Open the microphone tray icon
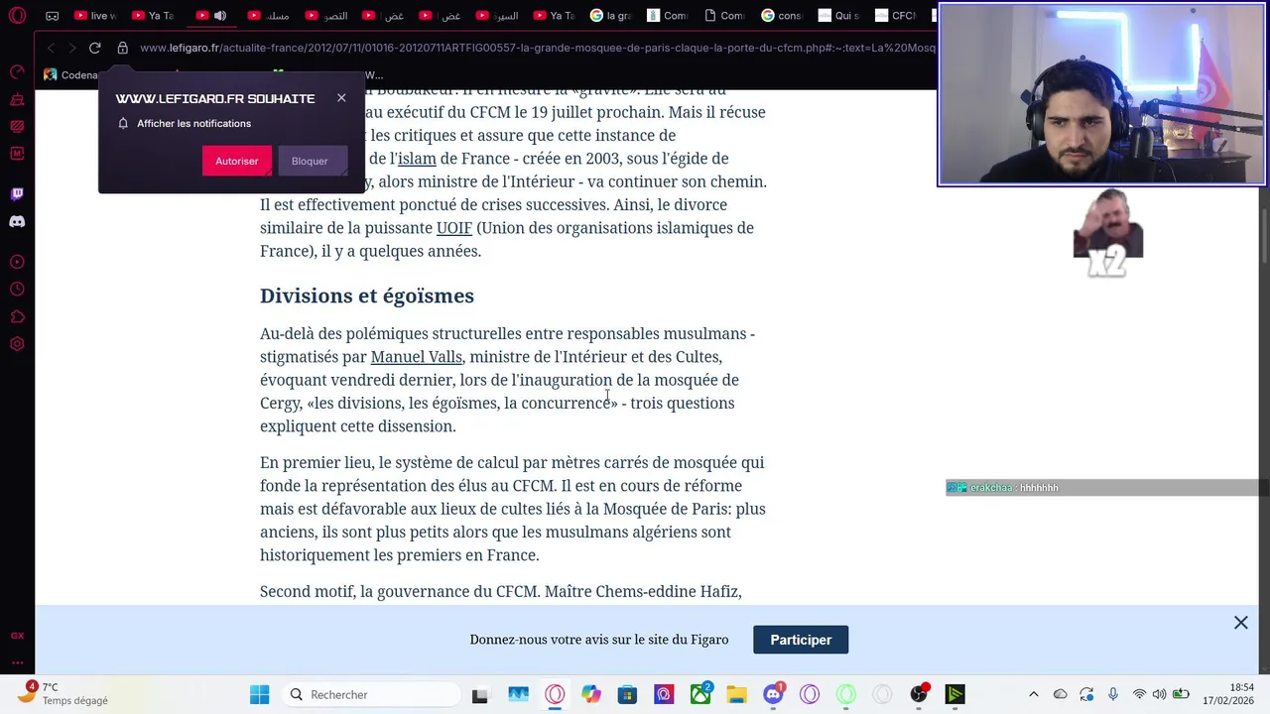This screenshot has width=1270, height=714. coord(1113,694)
